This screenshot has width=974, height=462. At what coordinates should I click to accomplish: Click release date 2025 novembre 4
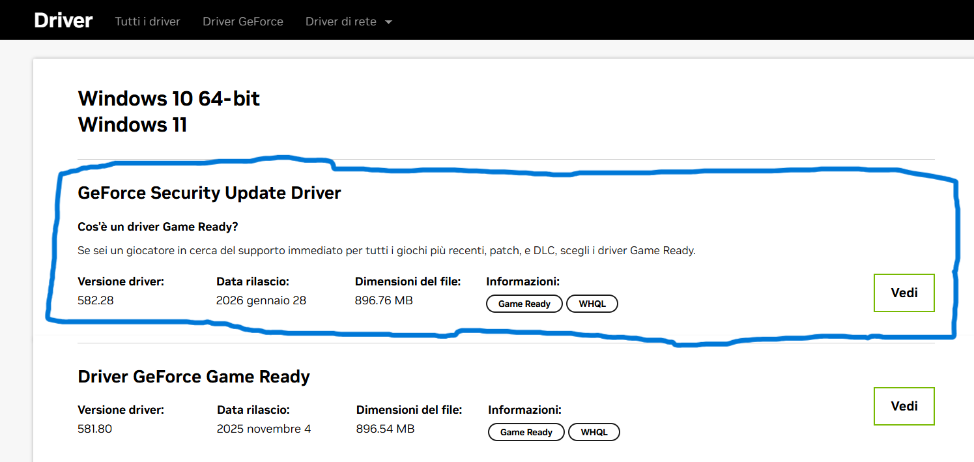[x=264, y=429]
